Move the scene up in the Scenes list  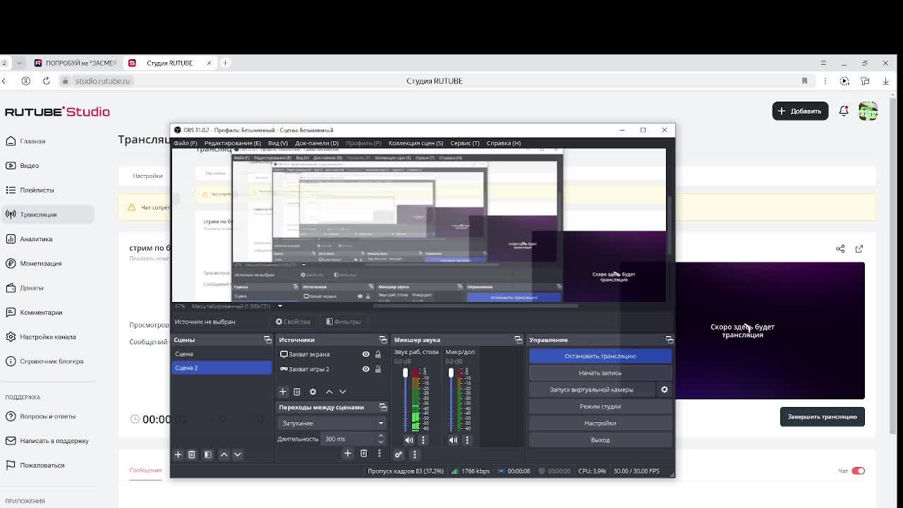click(224, 454)
